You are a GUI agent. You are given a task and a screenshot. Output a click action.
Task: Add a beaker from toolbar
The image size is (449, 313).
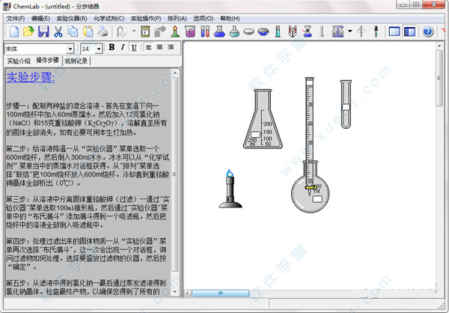pos(190,31)
